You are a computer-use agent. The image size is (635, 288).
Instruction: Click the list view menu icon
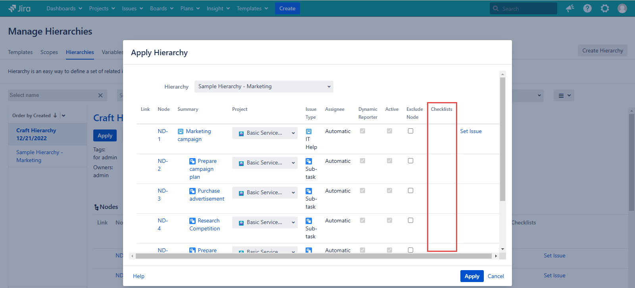pyautogui.click(x=564, y=95)
